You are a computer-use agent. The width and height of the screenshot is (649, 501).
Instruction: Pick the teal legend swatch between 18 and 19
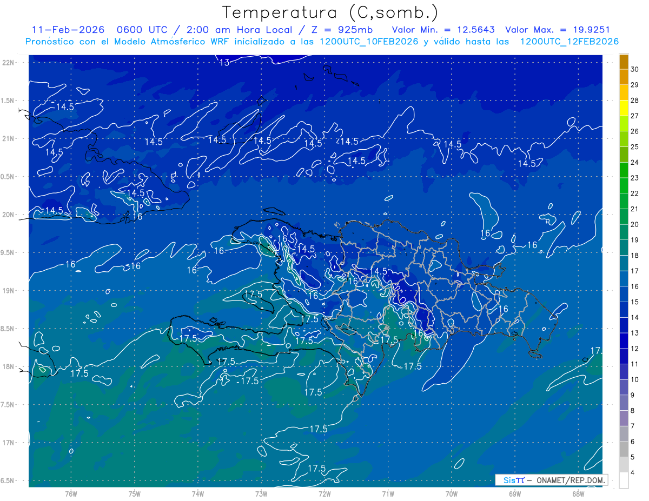pos(624,248)
